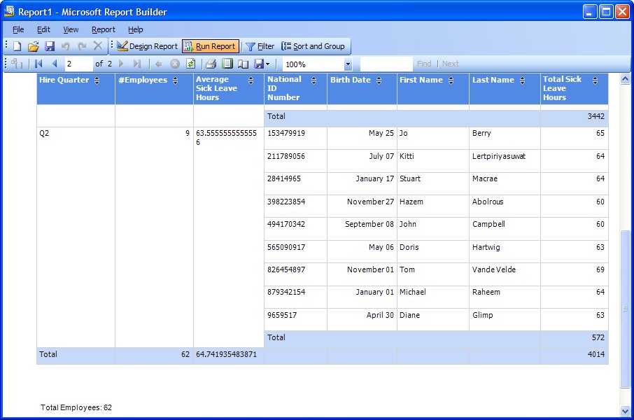The image size is (634, 420).
Task: Open the Filter dialog
Action: pos(260,46)
